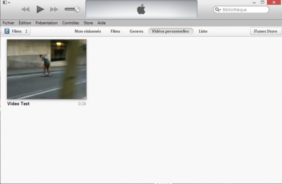Switch to the Genres tab

pyautogui.click(x=137, y=31)
